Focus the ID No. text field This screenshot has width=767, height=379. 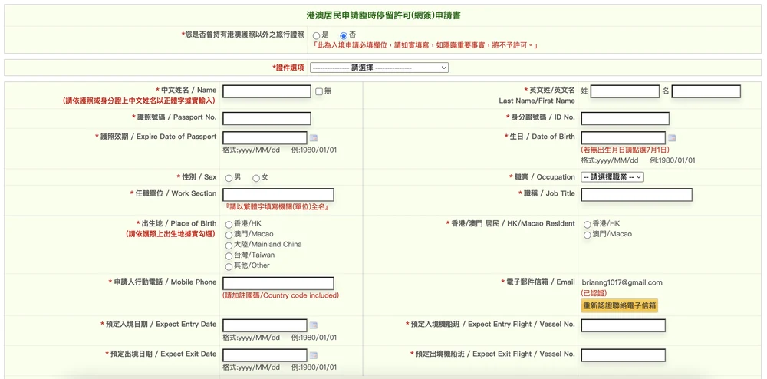click(624, 118)
